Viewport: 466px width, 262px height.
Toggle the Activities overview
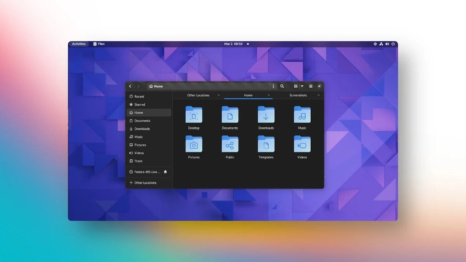tap(78, 44)
